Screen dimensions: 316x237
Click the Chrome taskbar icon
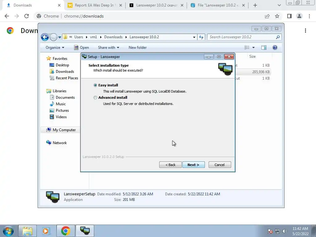pos(65,231)
